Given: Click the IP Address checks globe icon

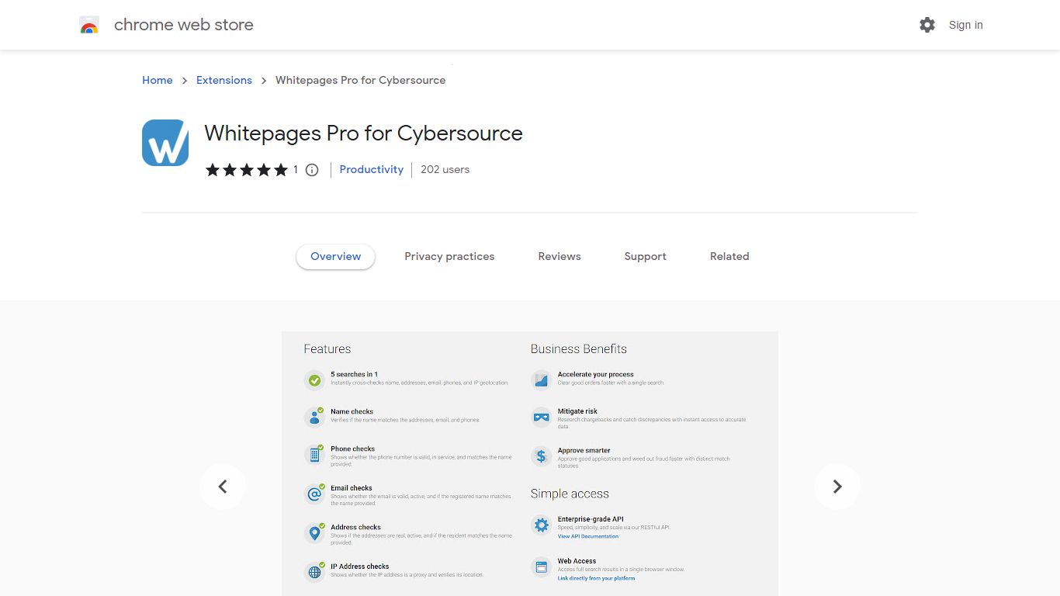Looking at the screenshot, I should point(314,572).
